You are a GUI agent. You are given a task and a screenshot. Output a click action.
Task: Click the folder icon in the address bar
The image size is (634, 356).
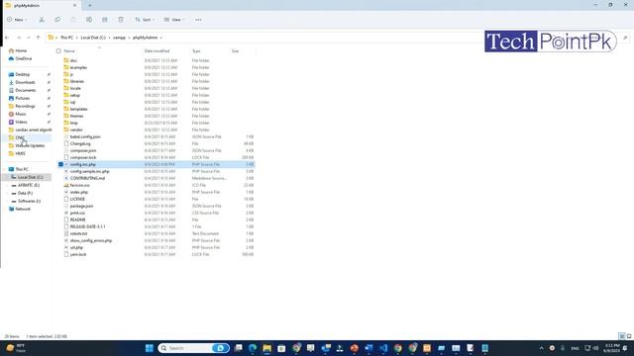coord(51,38)
